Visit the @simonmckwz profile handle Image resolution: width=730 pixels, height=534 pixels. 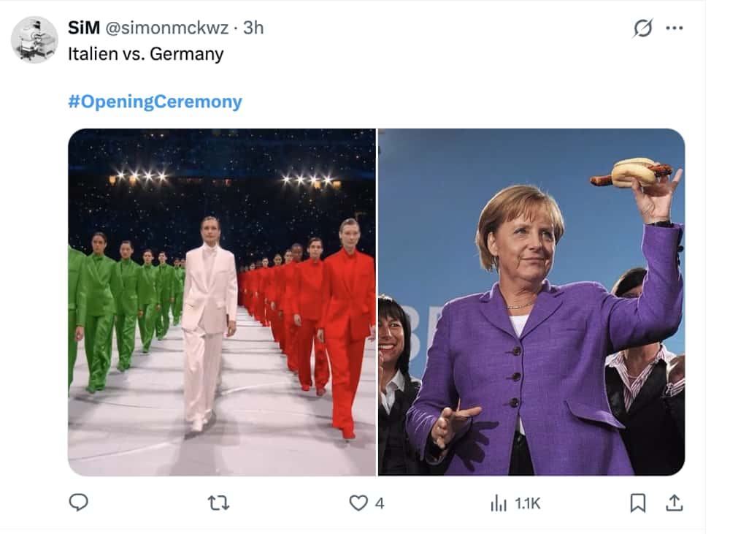pyautogui.click(x=166, y=28)
